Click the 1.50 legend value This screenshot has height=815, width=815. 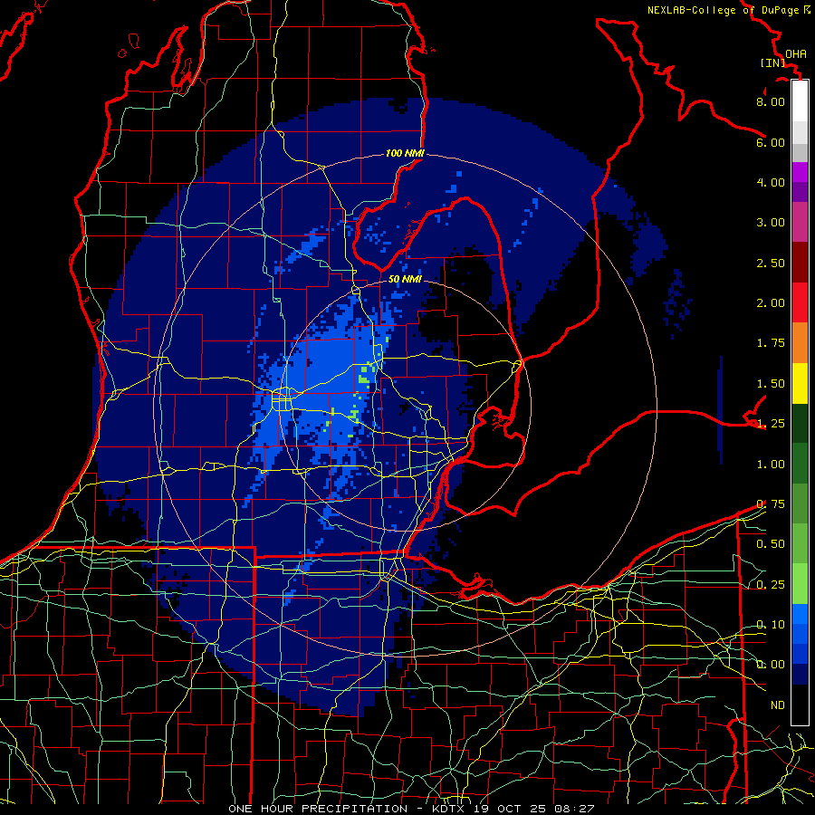click(771, 384)
